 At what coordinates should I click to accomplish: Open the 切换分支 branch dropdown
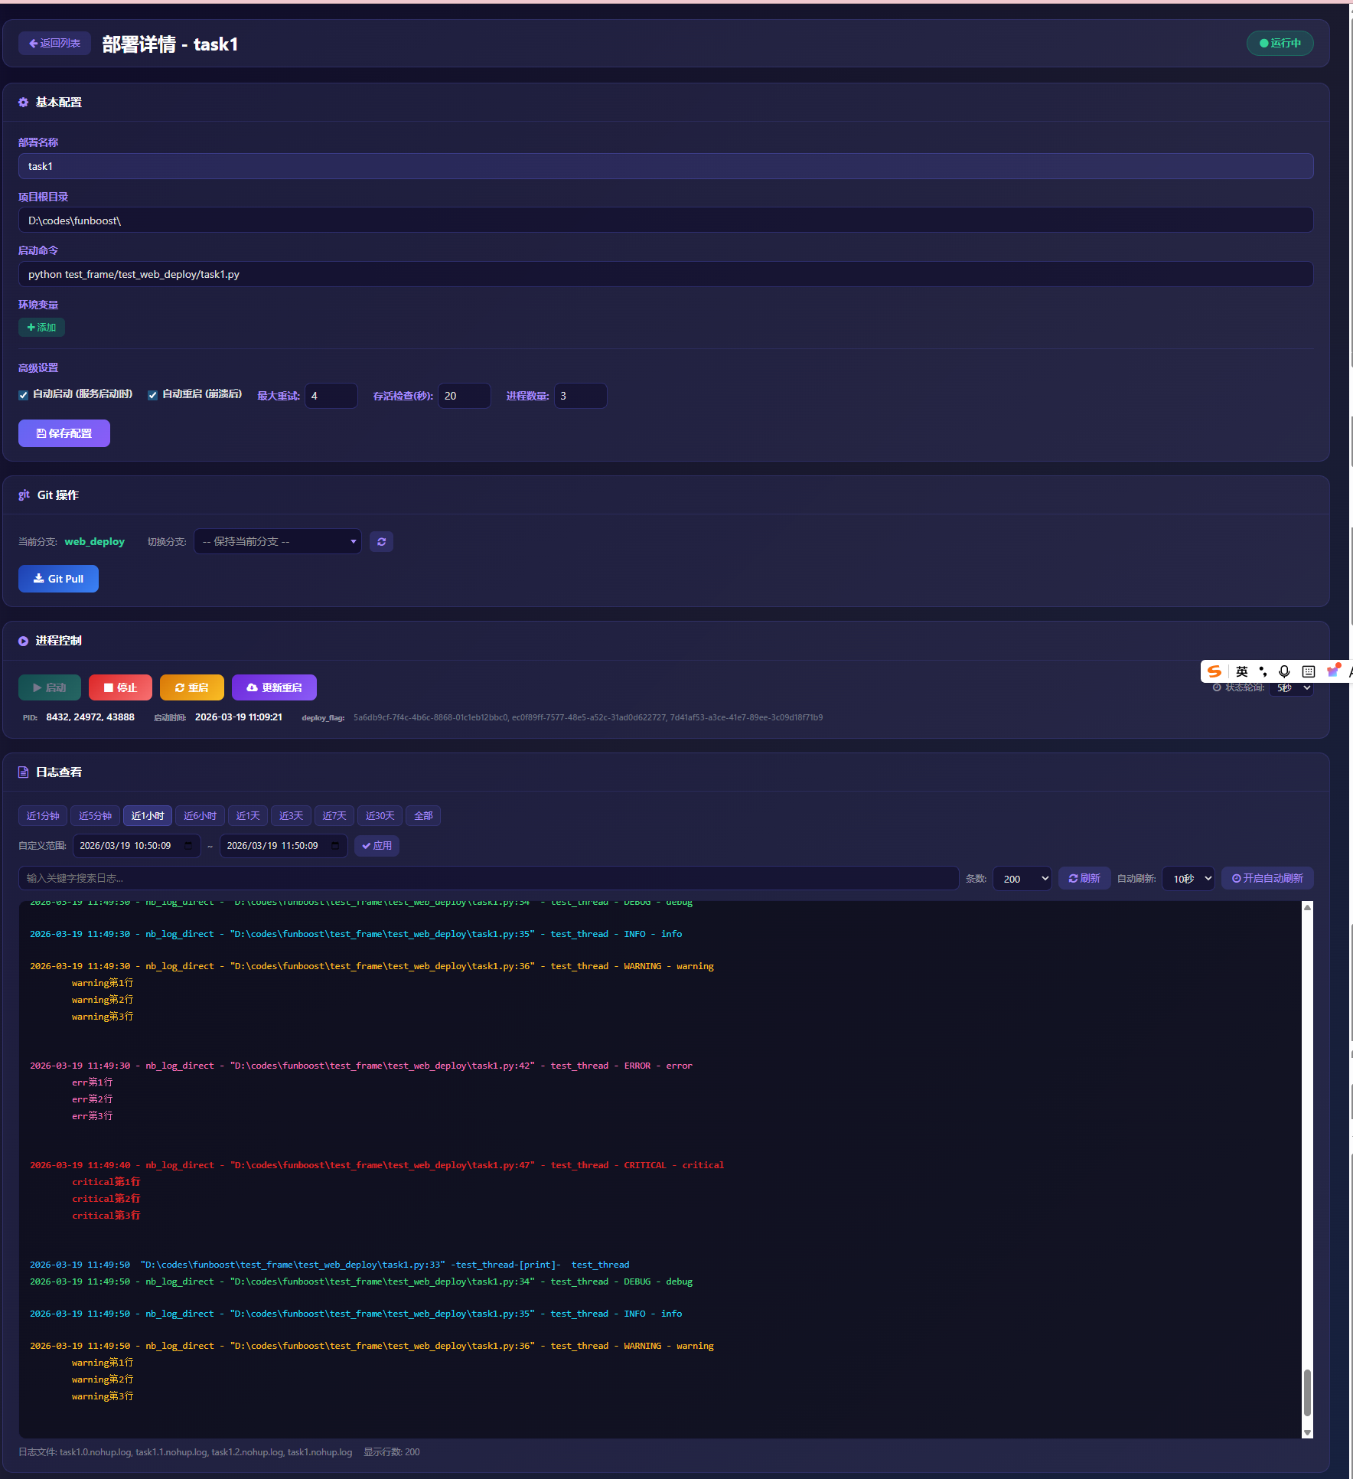tap(278, 541)
